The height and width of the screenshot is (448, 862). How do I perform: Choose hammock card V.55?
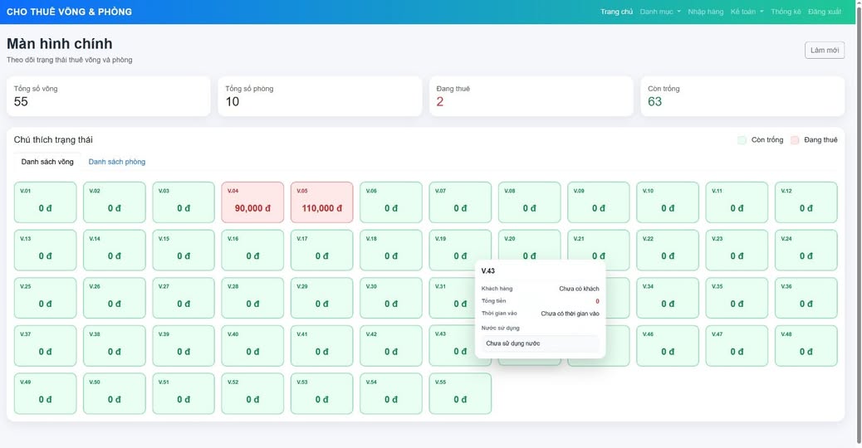pos(460,394)
